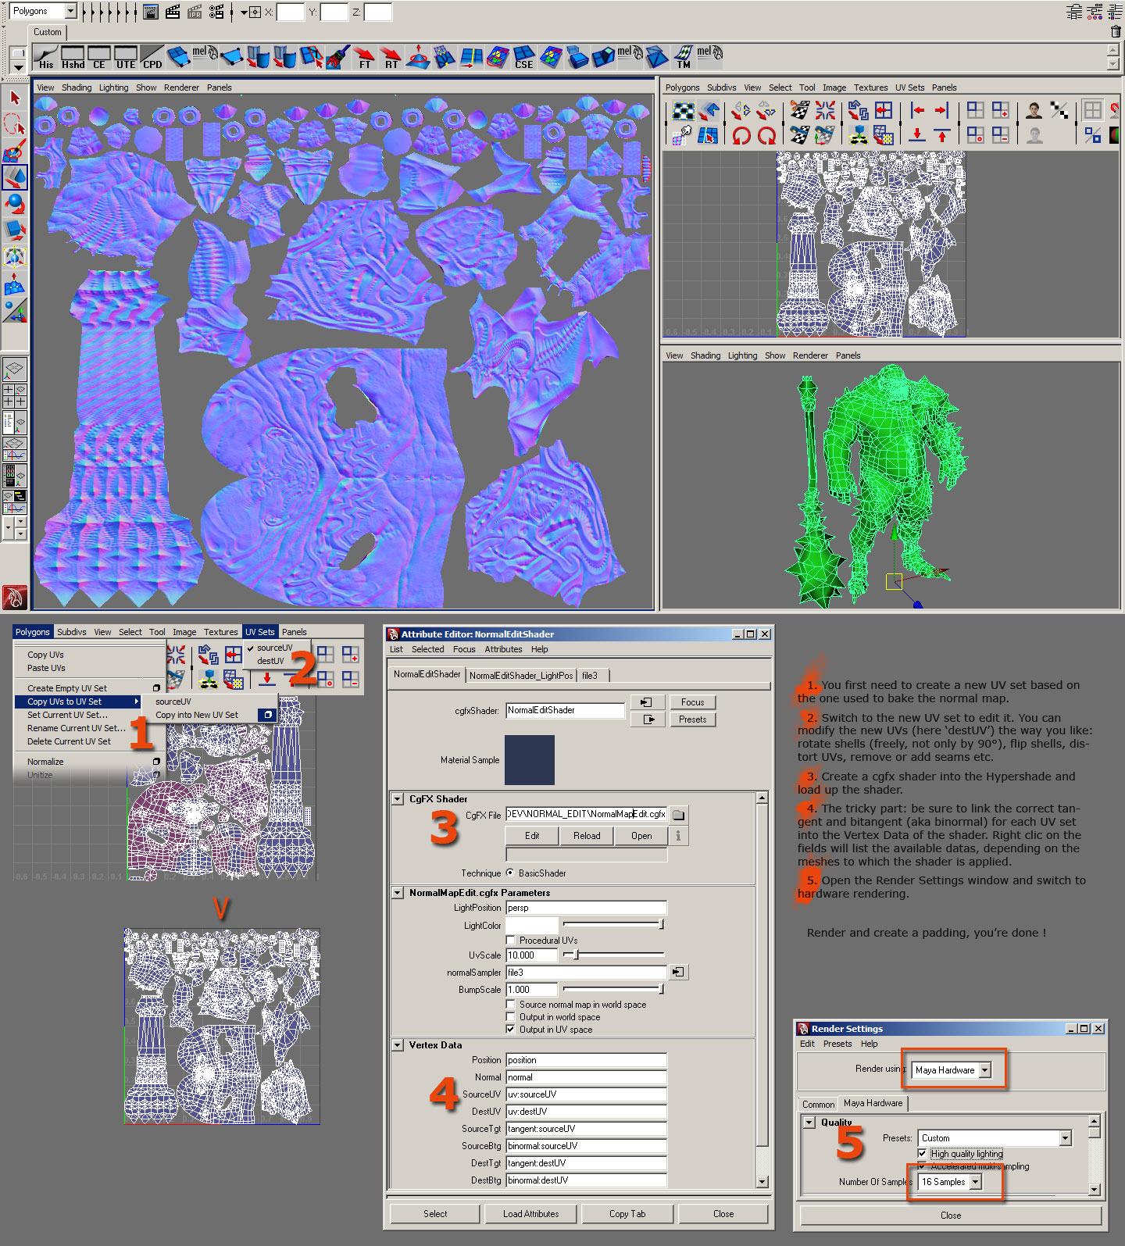Click the LightColor swatch
Viewport: 1125px width, 1246px height.
click(x=532, y=926)
